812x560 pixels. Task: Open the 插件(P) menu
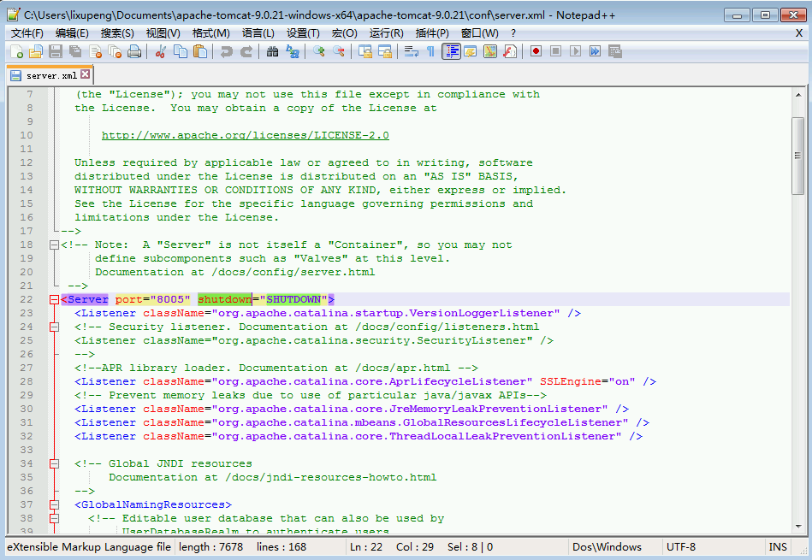point(432,33)
